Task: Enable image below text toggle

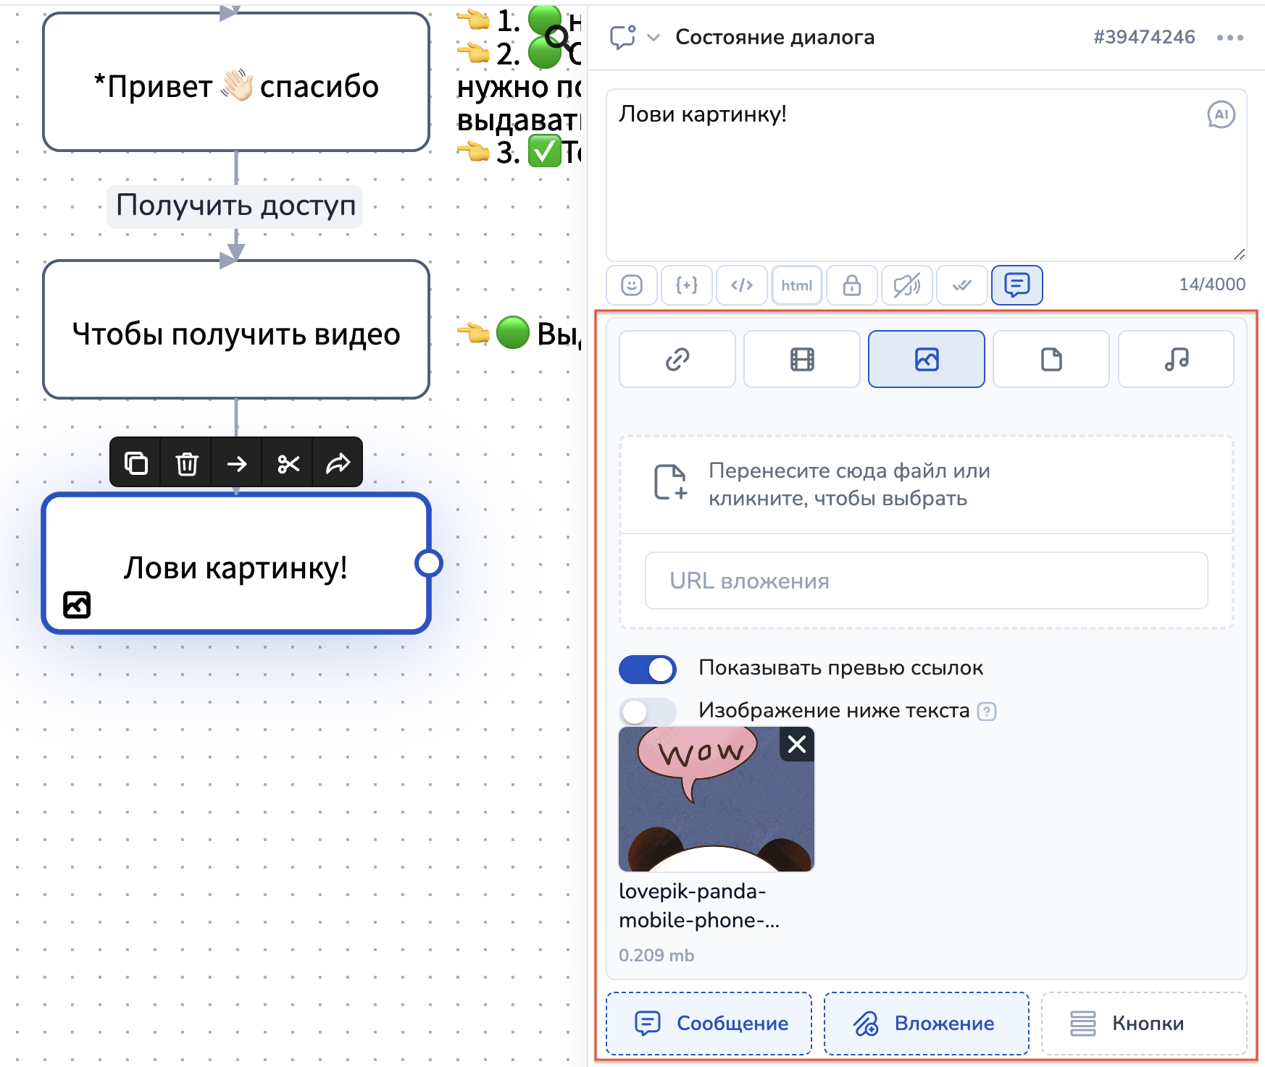Action: tap(648, 712)
